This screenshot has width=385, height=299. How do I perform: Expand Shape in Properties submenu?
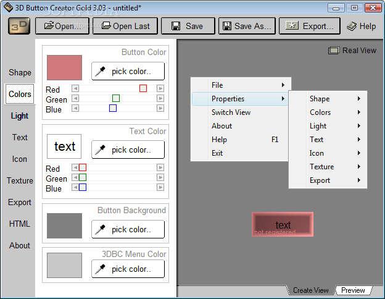click(x=328, y=99)
